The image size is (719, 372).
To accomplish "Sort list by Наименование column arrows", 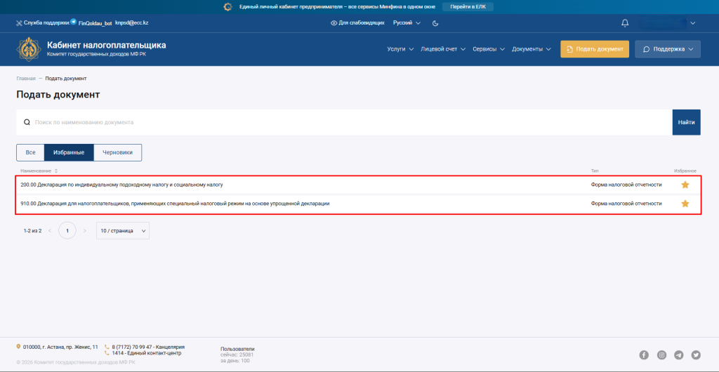I will click(56, 171).
